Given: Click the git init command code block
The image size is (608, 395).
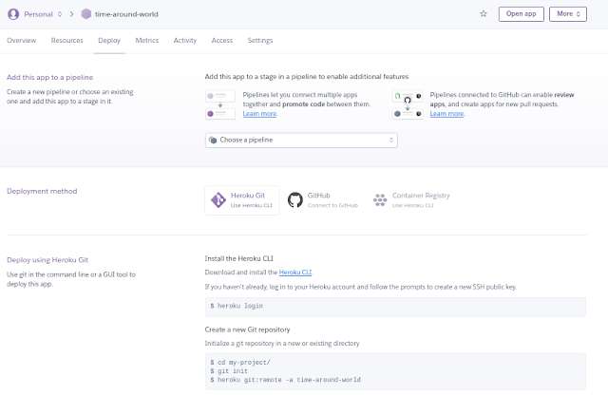Looking at the screenshot, I should pos(395,371).
